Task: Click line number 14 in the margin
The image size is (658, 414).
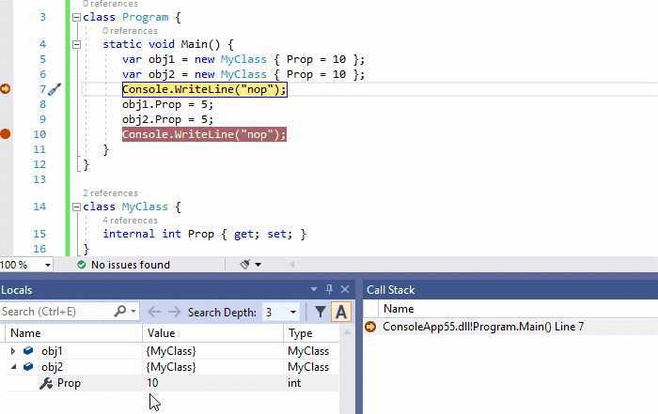Action: pos(39,207)
